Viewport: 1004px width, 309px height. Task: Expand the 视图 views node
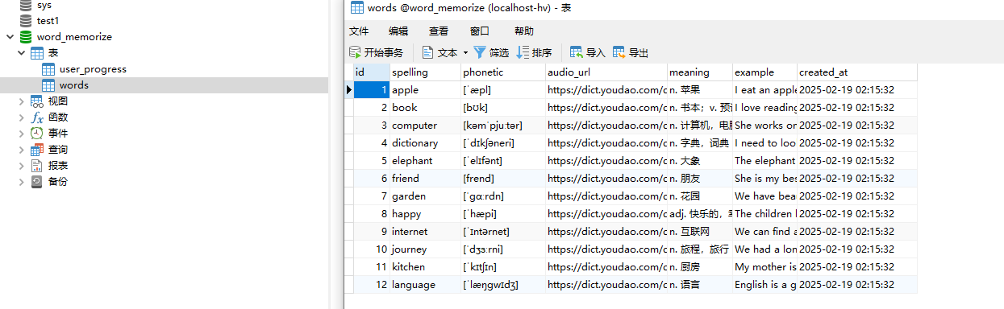[22, 101]
